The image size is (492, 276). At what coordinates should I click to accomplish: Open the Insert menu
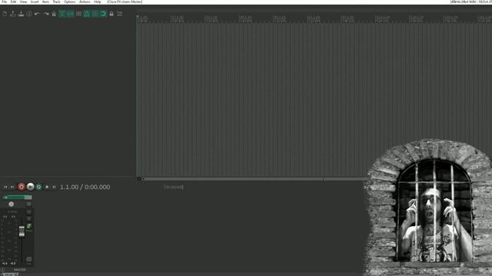tap(35, 2)
